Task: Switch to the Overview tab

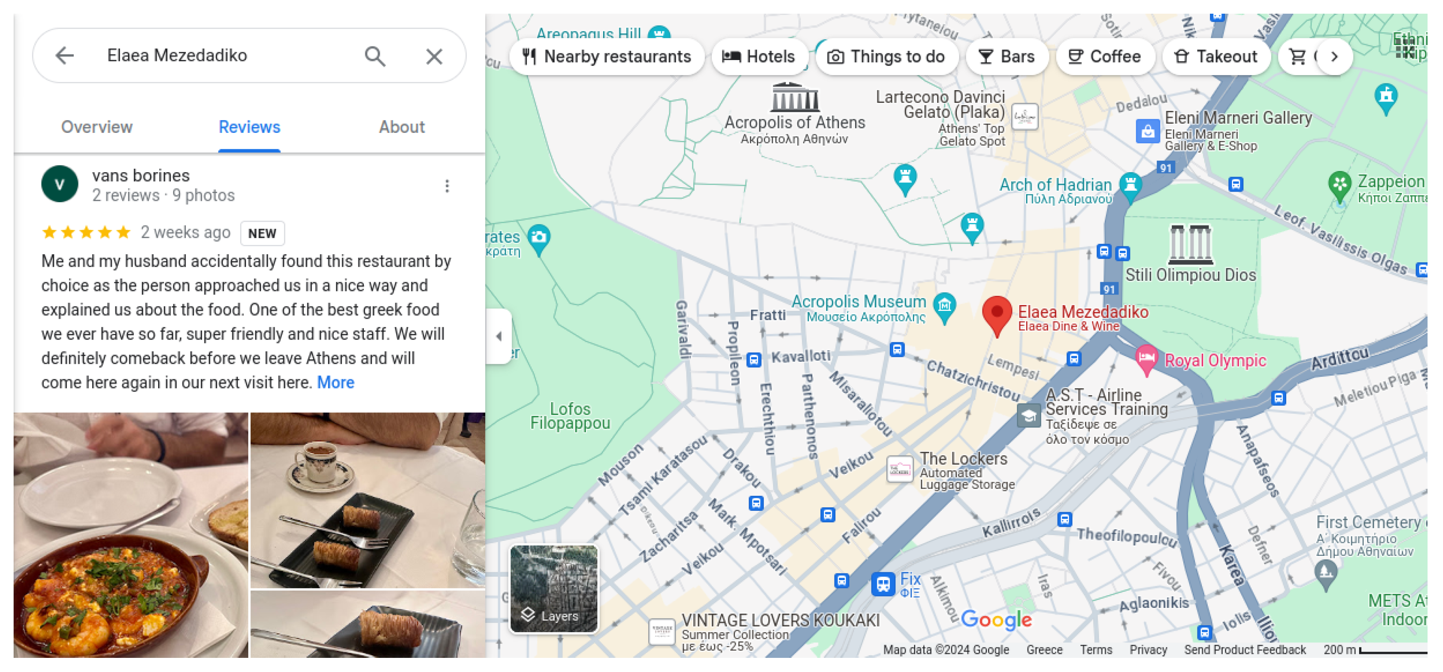Action: (x=97, y=127)
